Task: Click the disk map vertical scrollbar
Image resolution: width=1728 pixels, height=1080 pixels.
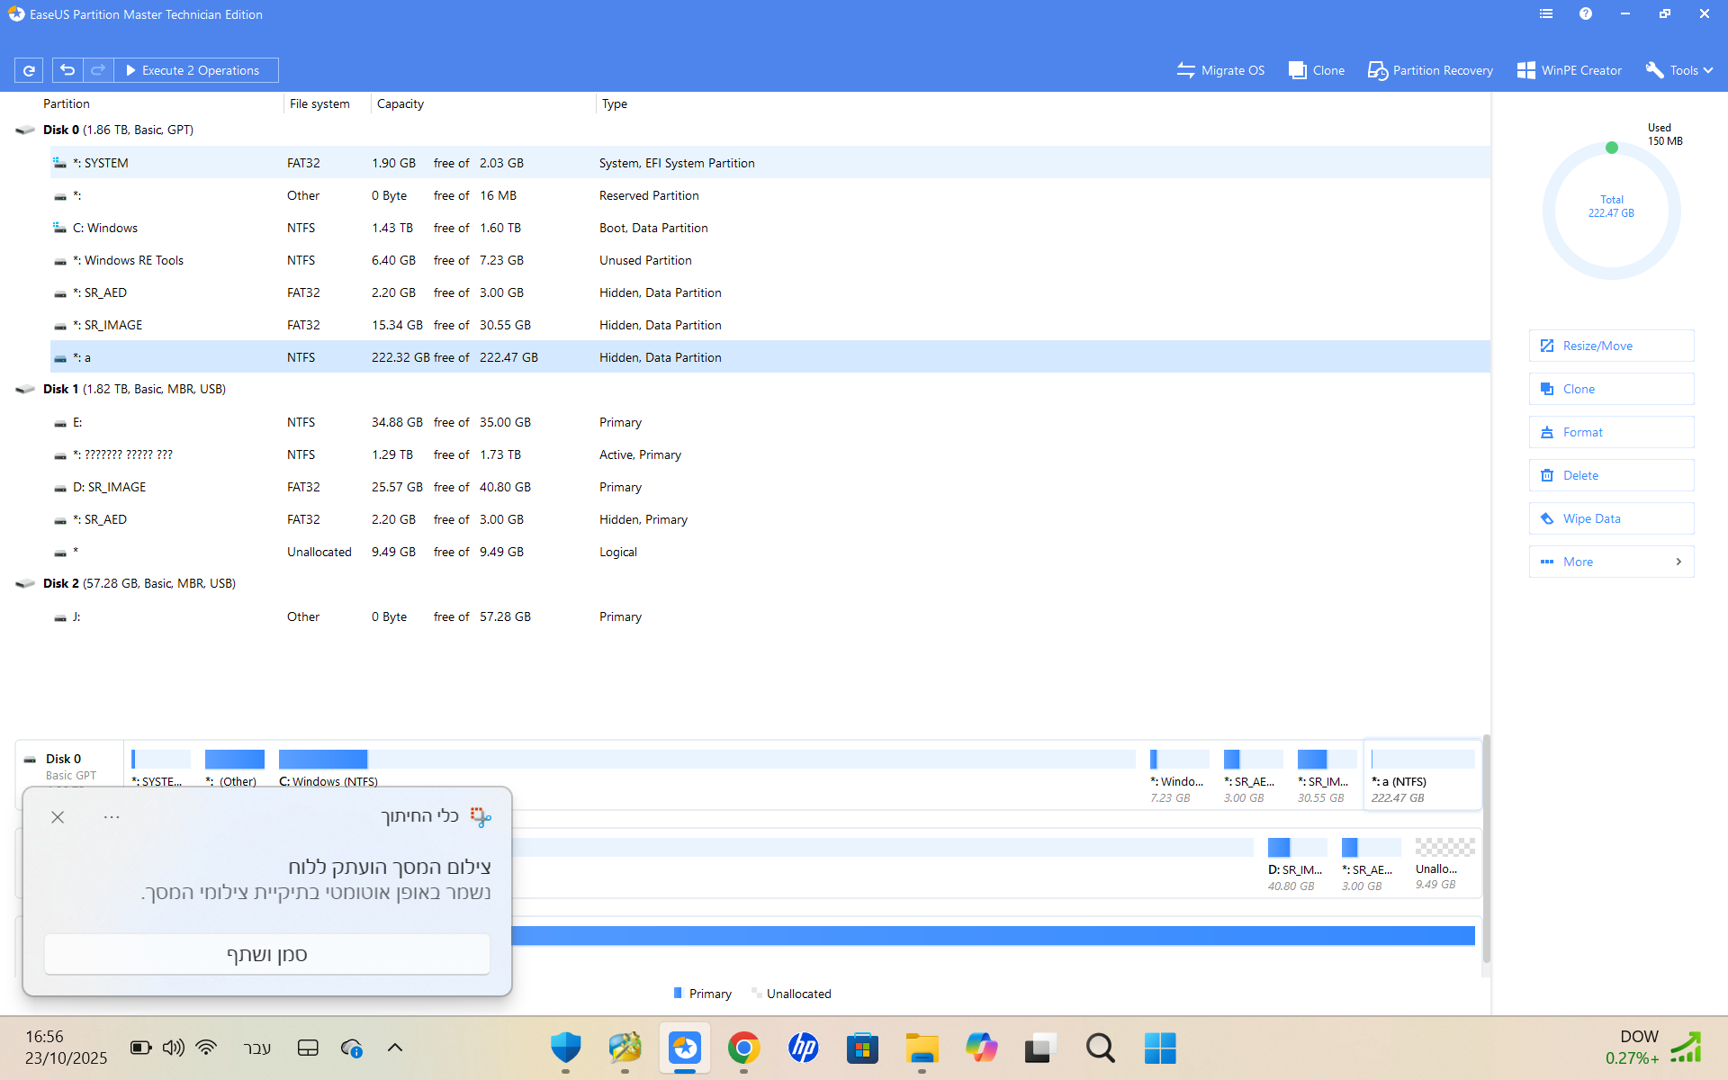Action: click(1486, 846)
